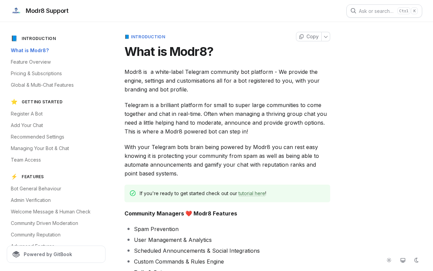Open Pricing & Subscriptions page
The width and height of the screenshot is (433, 271).
pos(36,74)
